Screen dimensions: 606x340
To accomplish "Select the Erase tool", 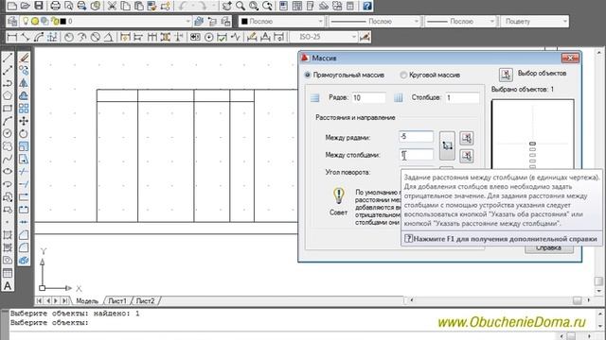I will (24, 58).
